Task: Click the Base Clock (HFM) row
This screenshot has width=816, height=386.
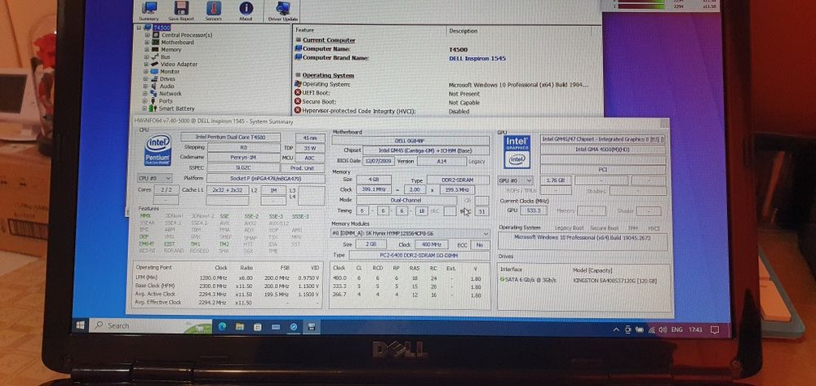Action: [x=228, y=286]
